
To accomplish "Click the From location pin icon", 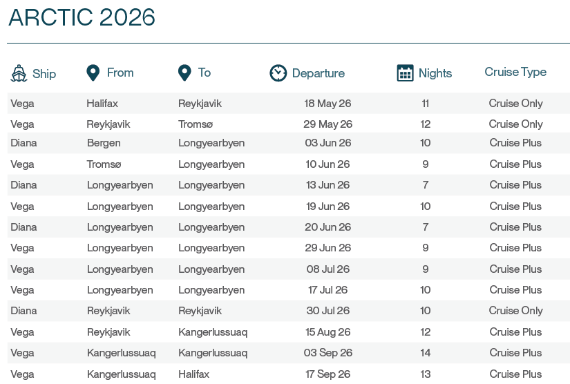I will 93,73.
